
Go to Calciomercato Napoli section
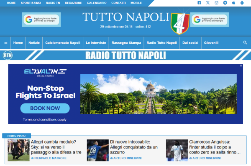coord(63,43)
